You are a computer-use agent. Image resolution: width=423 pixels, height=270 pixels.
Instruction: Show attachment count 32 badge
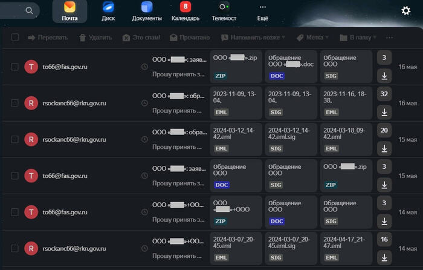[384, 94]
